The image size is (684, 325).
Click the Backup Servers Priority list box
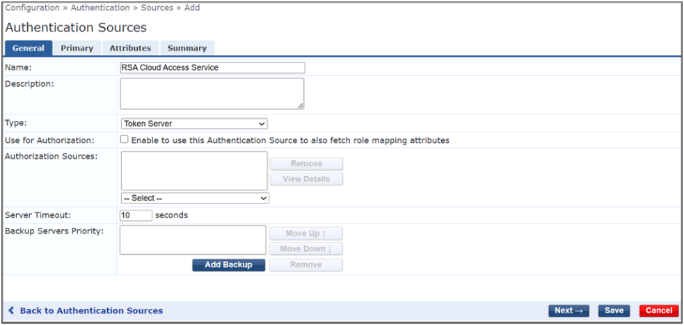click(x=193, y=240)
